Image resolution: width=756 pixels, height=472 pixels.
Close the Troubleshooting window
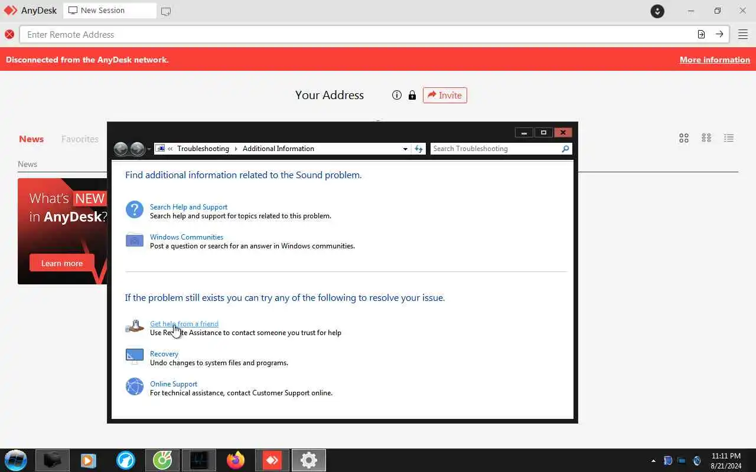[563, 133]
